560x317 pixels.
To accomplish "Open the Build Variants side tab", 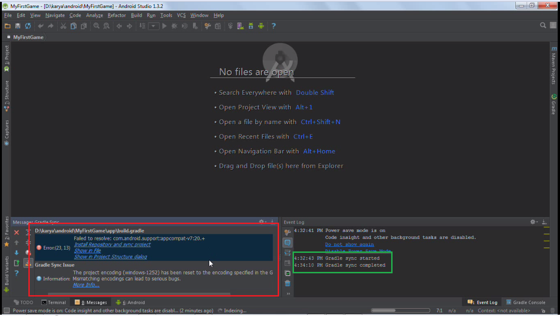I will click(x=7, y=274).
